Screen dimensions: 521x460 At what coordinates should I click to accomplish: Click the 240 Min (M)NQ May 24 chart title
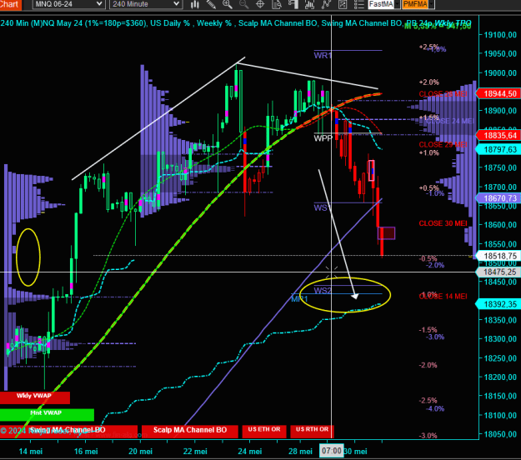[42, 23]
